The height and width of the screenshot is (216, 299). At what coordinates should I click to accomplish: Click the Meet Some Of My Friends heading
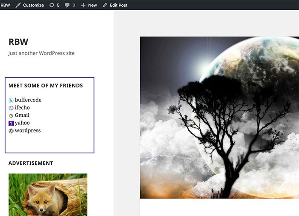46,86
